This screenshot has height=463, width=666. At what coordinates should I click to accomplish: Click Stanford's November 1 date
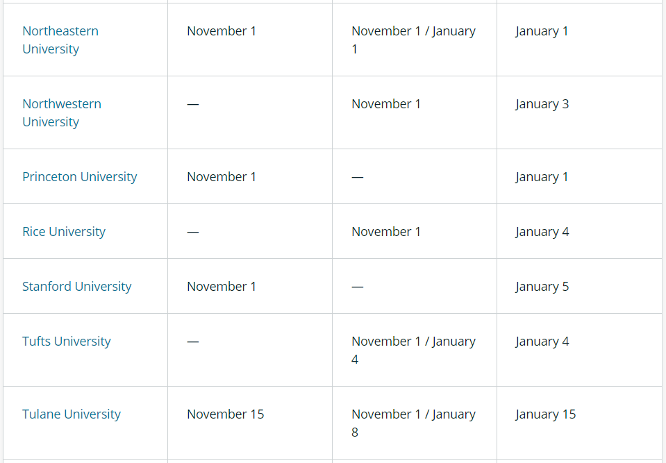coord(222,287)
